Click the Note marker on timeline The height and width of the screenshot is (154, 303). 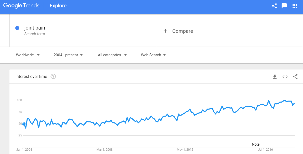256,144
